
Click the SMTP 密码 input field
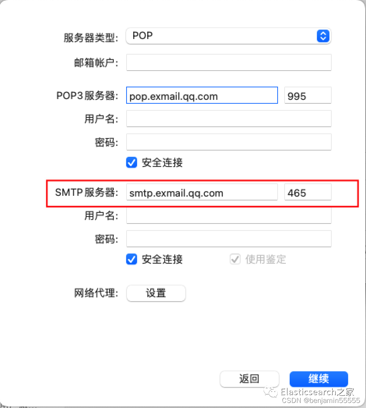(x=229, y=239)
